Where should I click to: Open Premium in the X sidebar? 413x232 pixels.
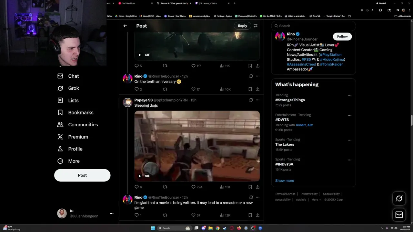tap(73, 137)
